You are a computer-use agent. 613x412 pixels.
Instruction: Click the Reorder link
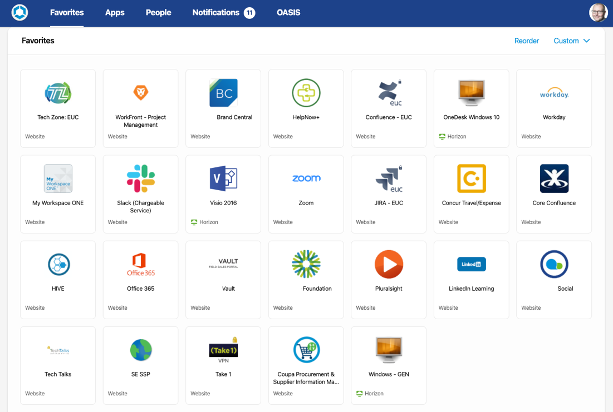[x=526, y=41]
